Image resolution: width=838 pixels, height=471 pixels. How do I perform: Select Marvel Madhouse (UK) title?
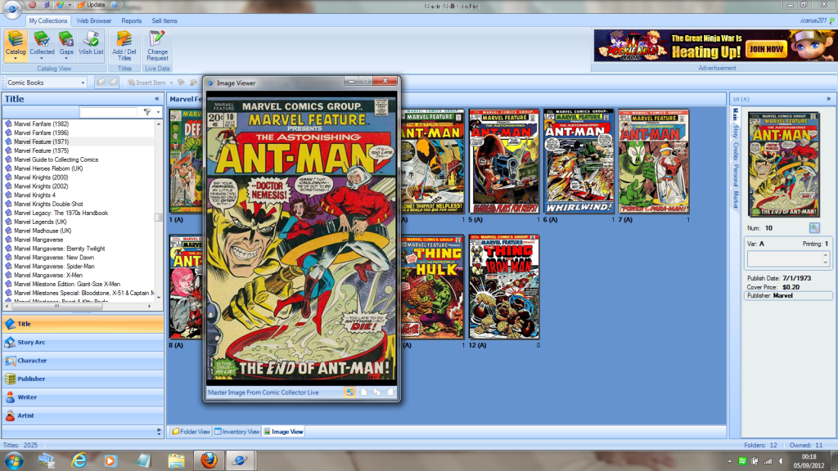(x=43, y=231)
